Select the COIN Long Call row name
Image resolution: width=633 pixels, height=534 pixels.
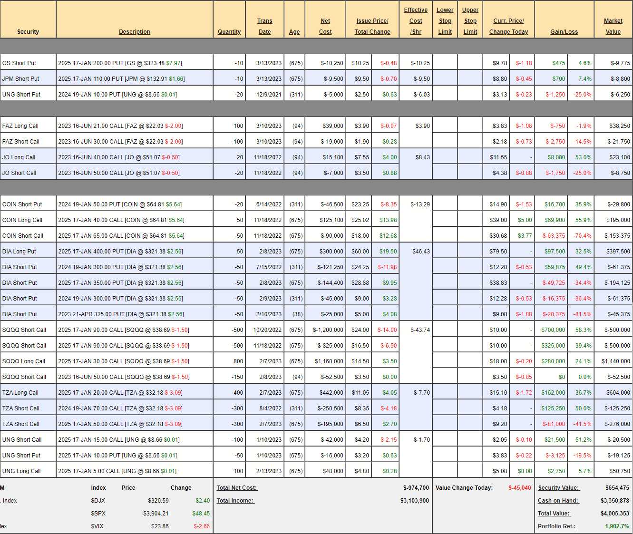tap(22, 220)
